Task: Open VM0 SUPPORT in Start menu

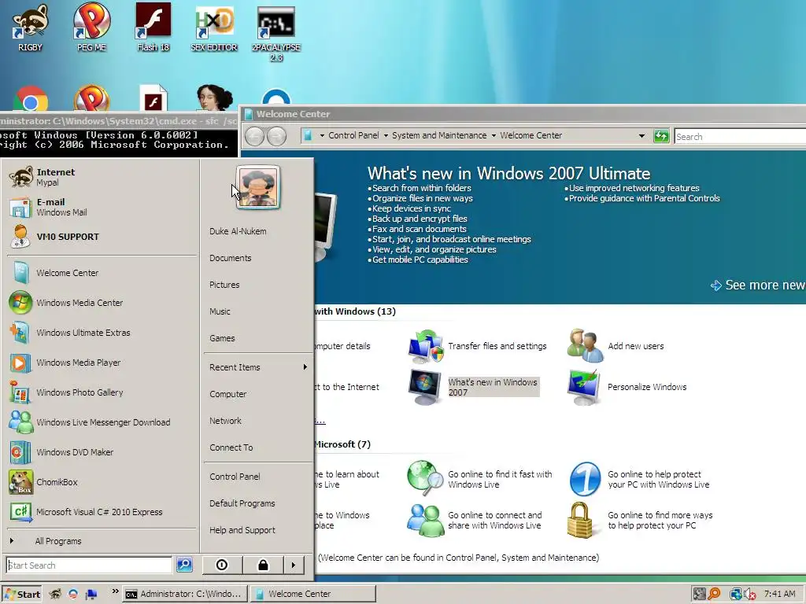Action: pyautogui.click(x=102, y=237)
